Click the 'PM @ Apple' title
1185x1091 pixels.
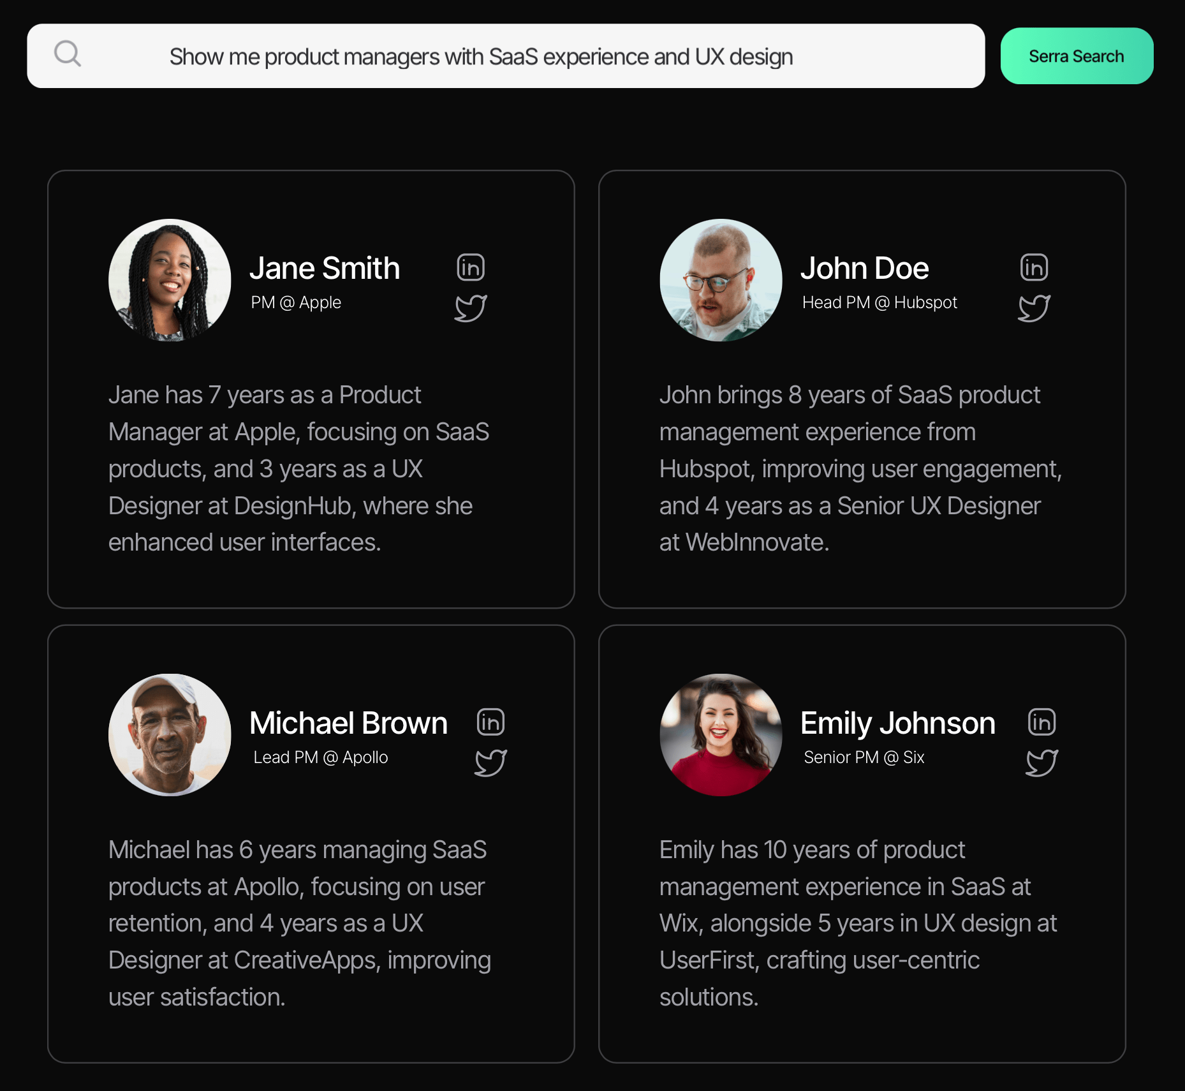(296, 302)
